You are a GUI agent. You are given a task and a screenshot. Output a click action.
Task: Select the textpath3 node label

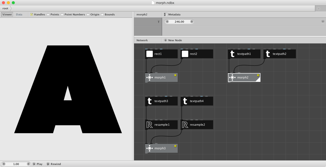point(161,101)
